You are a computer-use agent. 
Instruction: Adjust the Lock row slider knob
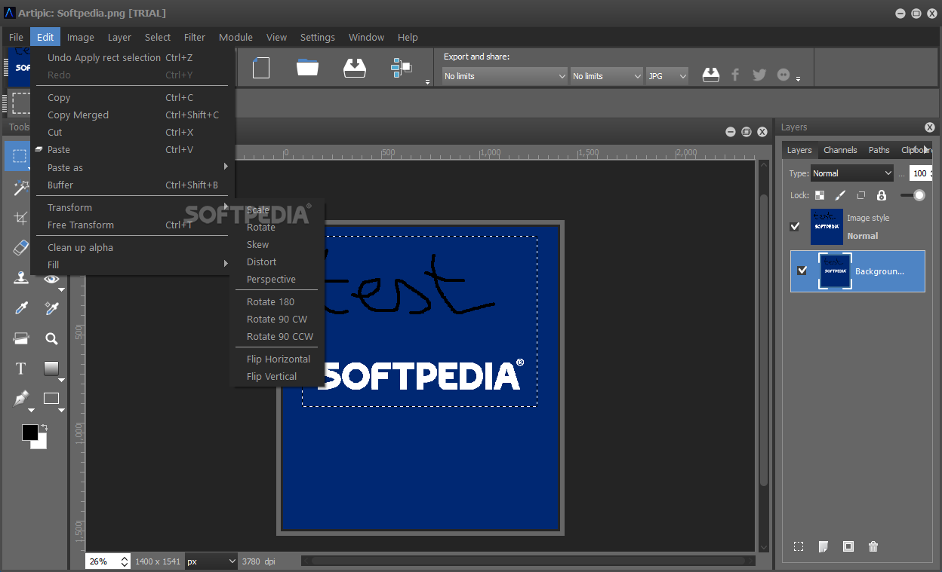pyautogui.click(x=919, y=195)
